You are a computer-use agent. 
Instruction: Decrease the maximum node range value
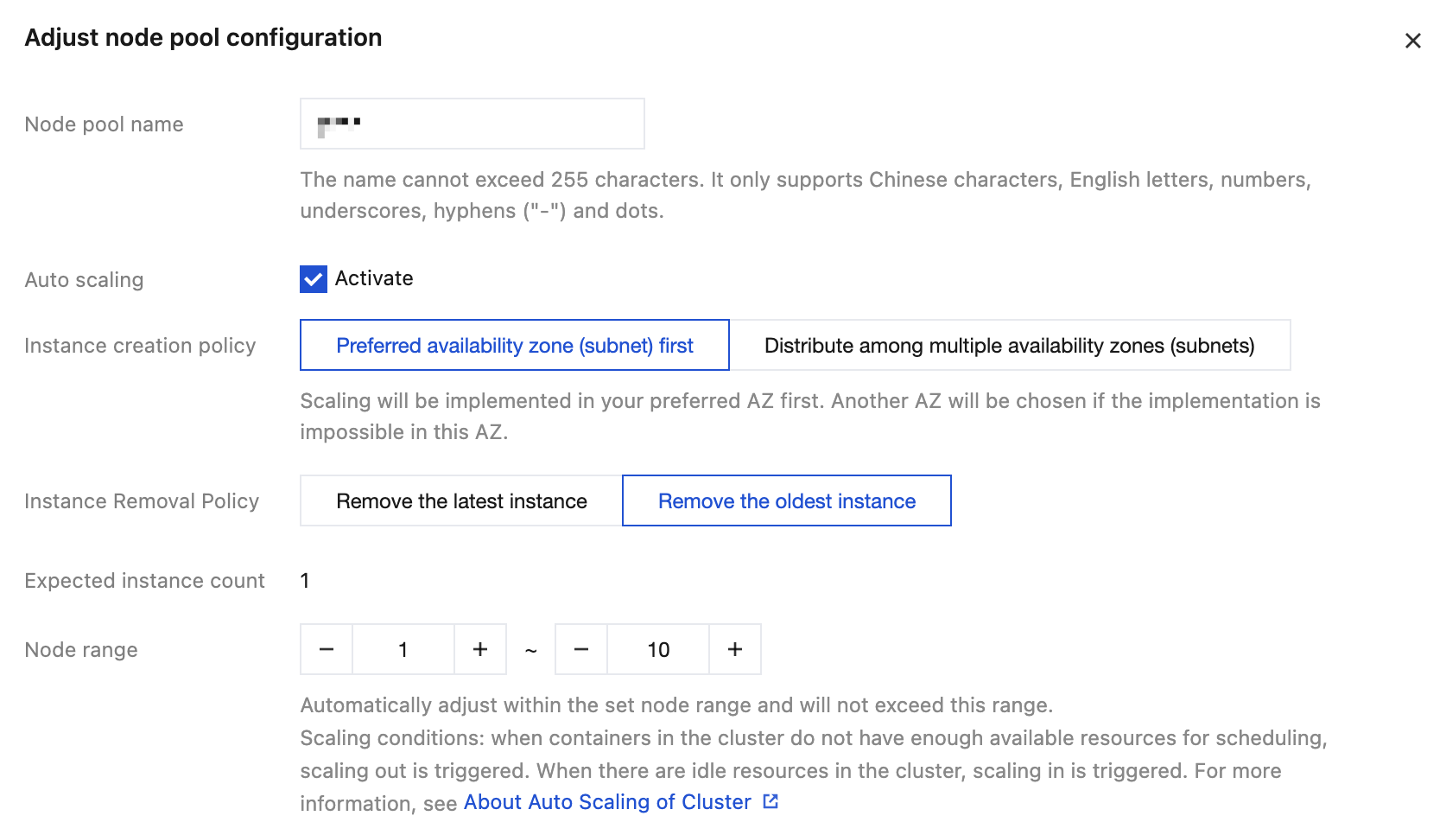tap(581, 649)
